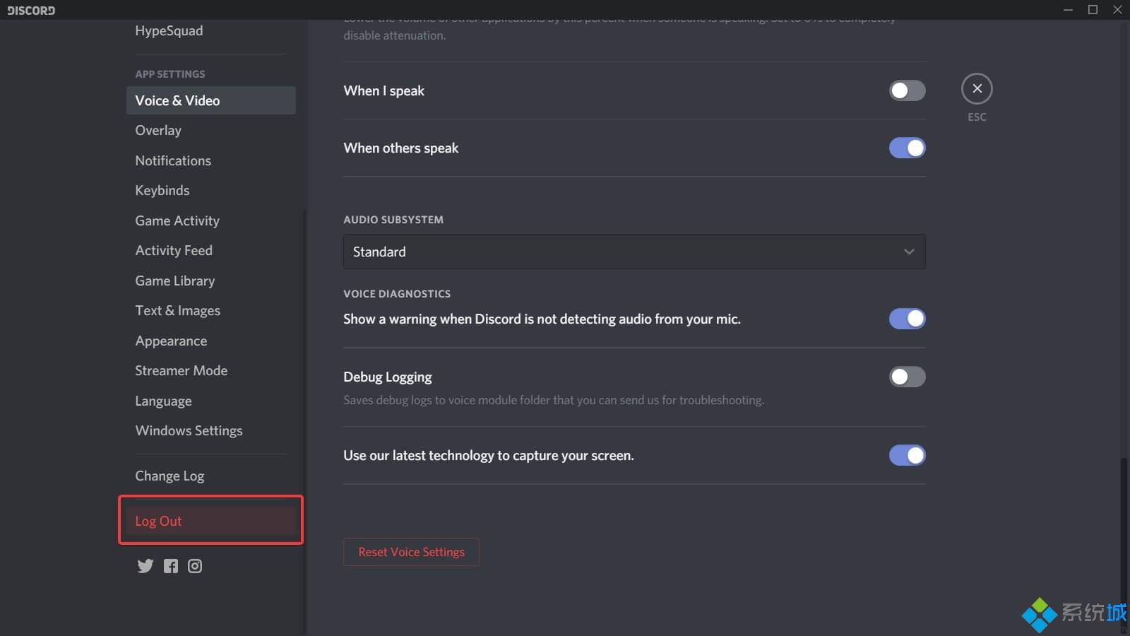Viewport: 1130px width, 636px height.
Task: Enable the Debug Logging toggle
Action: (x=907, y=377)
